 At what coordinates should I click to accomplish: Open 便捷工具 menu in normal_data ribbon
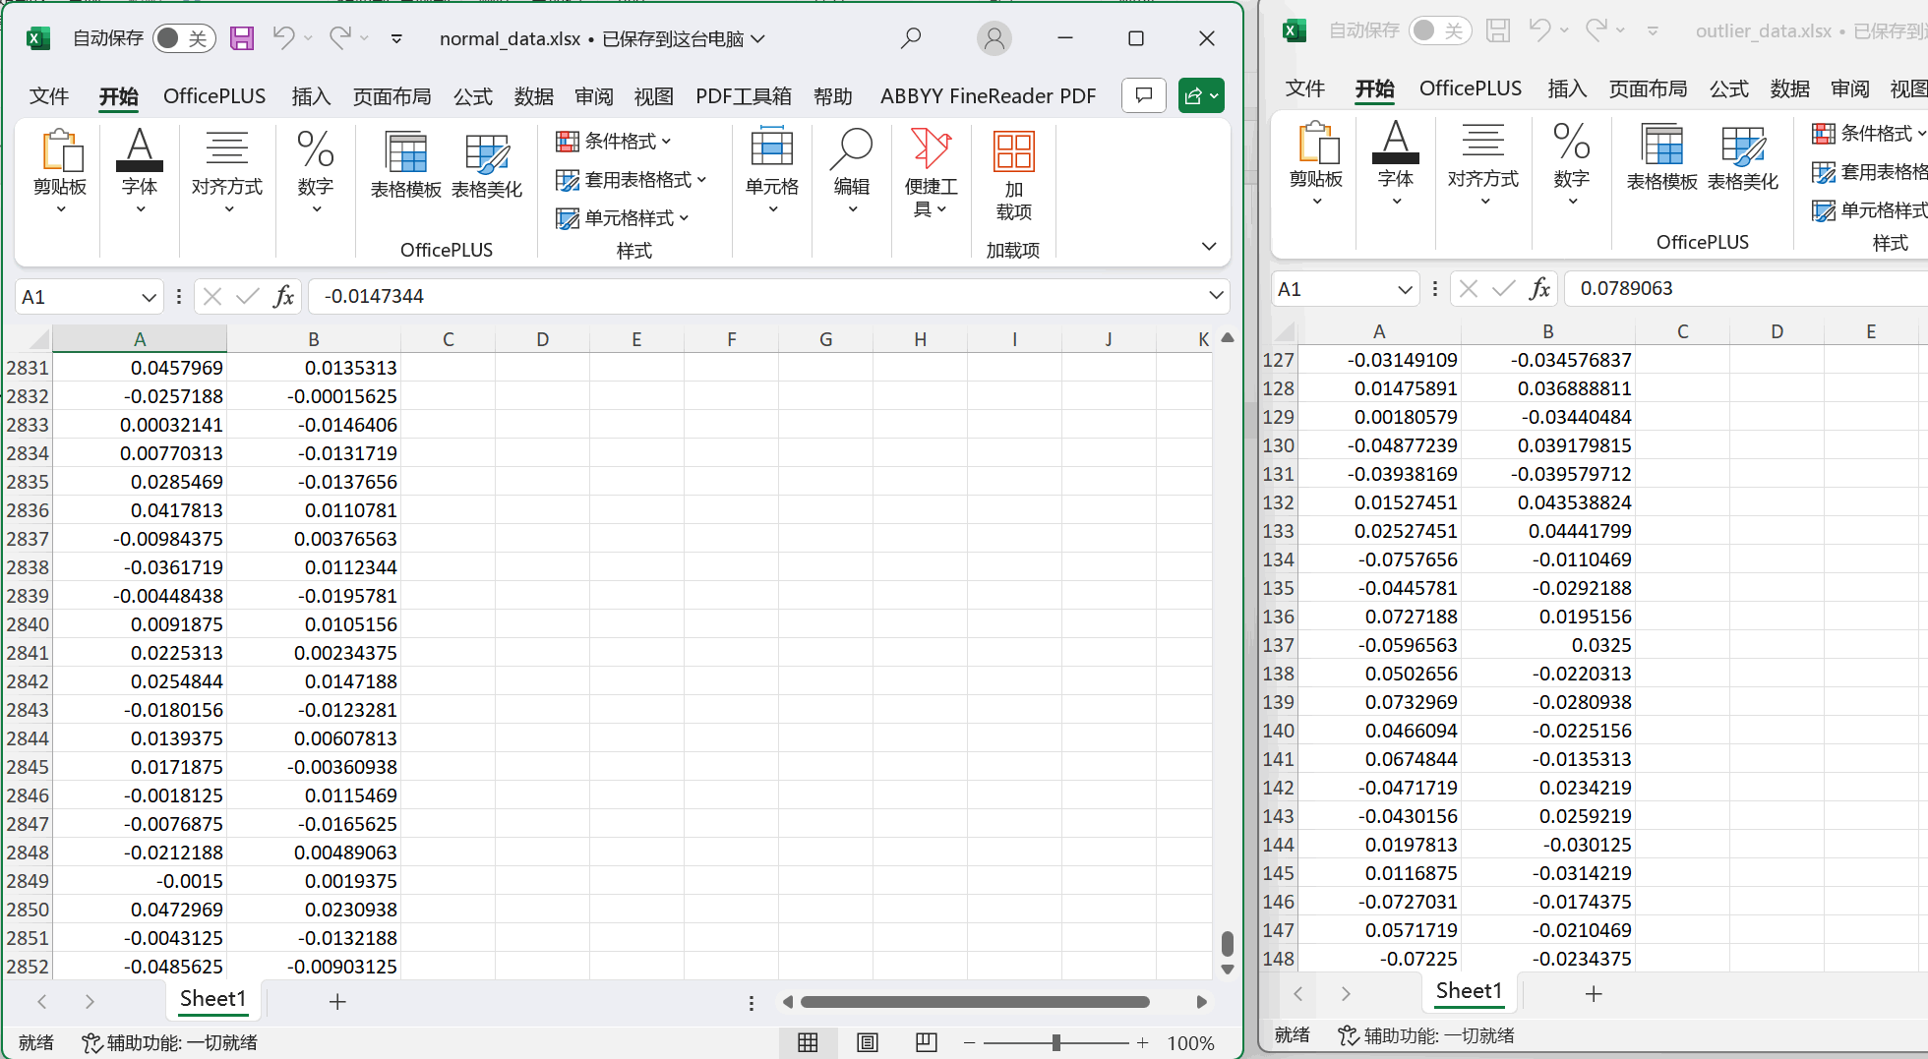931,173
